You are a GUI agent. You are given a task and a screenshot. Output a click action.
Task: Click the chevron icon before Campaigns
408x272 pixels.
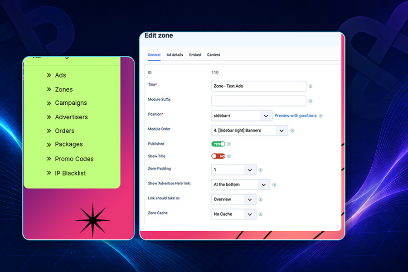point(49,103)
